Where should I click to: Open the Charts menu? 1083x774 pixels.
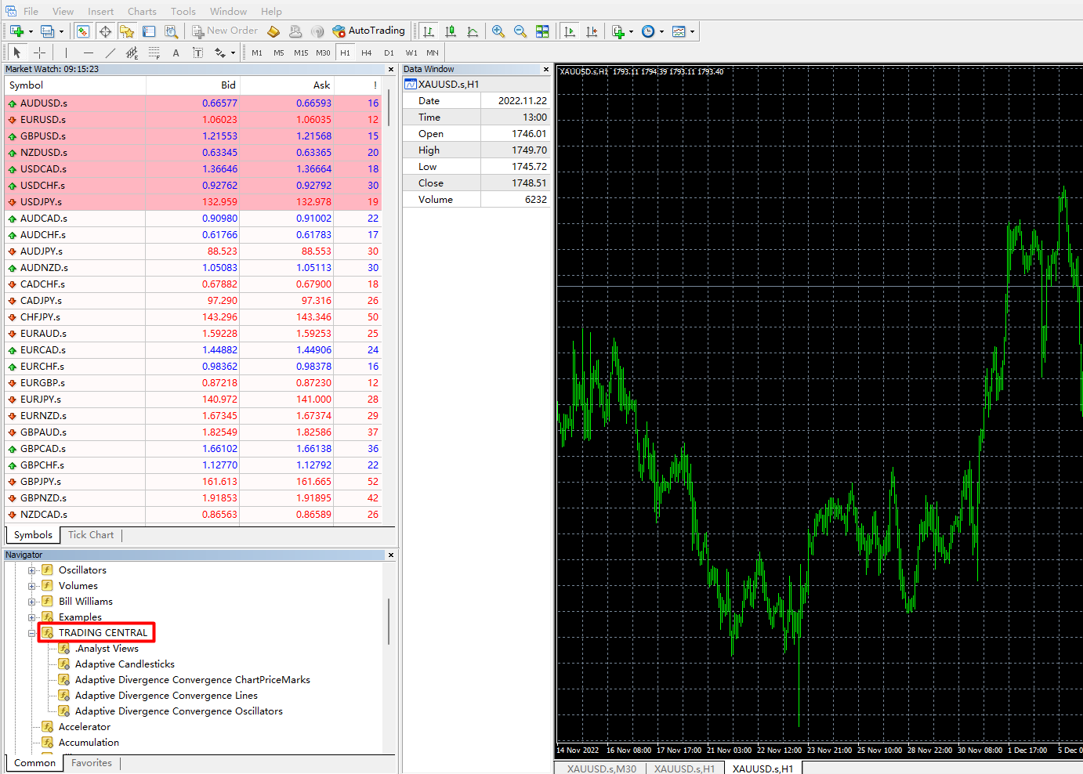(142, 11)
